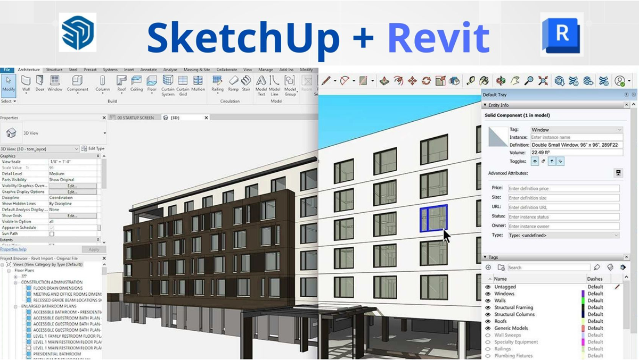Select the Roof tool
Screen dimensions: 639x360
click(x=121, y=83)
